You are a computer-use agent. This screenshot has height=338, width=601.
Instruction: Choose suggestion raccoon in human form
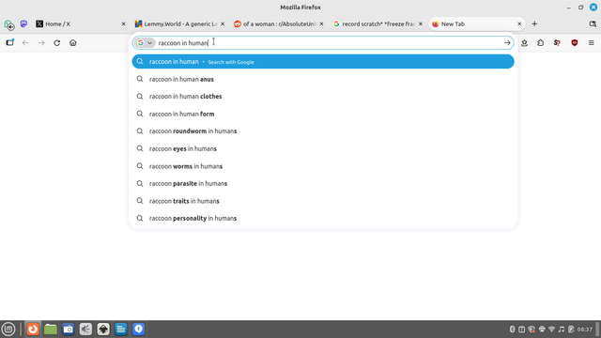[x=323, y=114]
